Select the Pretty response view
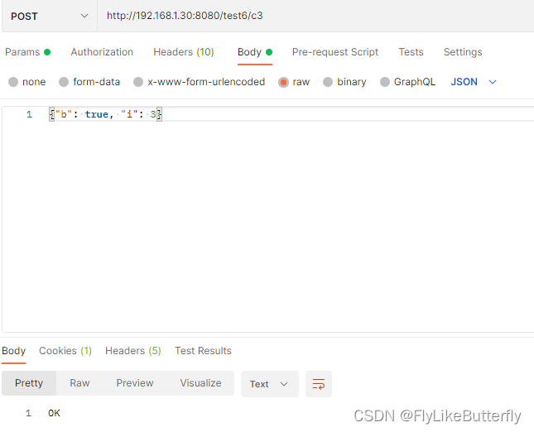This screenshot has height=432, width=534. pyautogui.click(x=29, y=383)
